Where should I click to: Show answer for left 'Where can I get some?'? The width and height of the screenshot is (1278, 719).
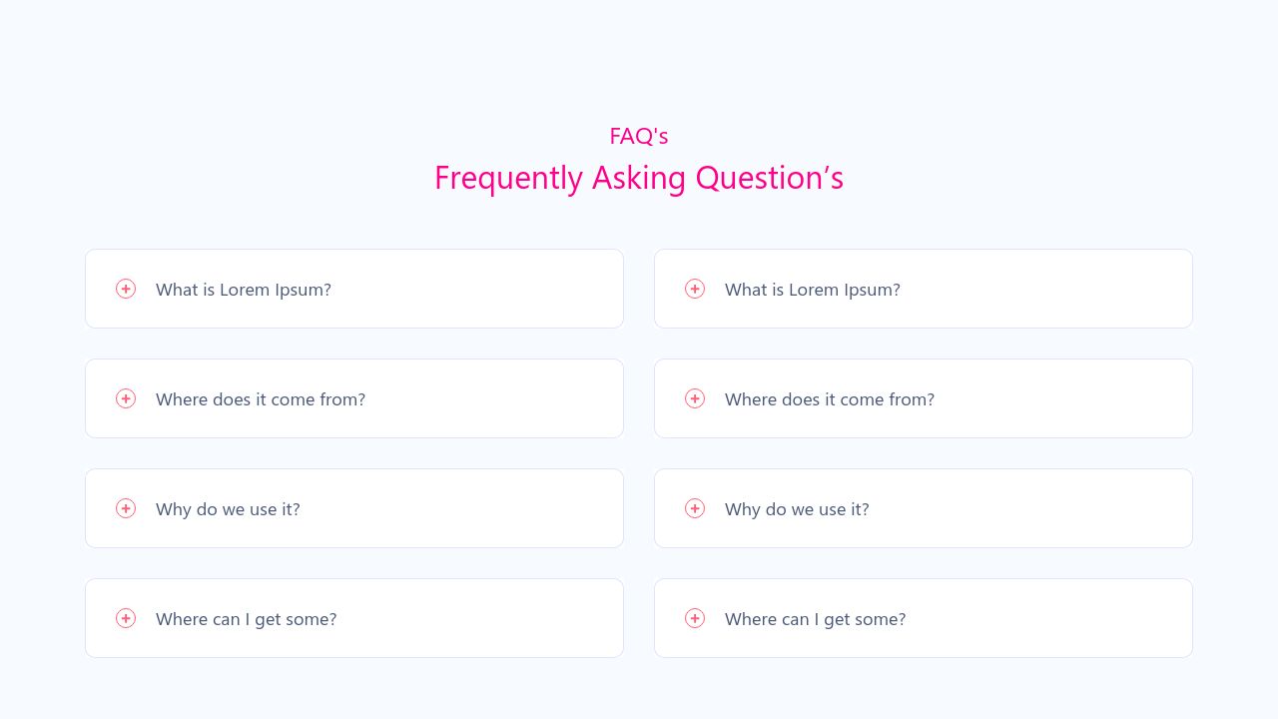coord(247,619)
